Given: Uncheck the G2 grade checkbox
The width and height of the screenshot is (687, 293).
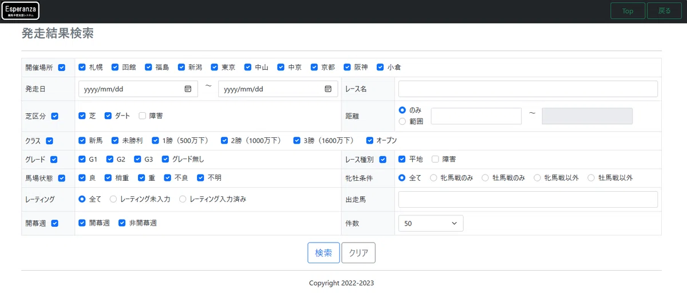Looking at the screenshot, I should click(x=110, y=159).
